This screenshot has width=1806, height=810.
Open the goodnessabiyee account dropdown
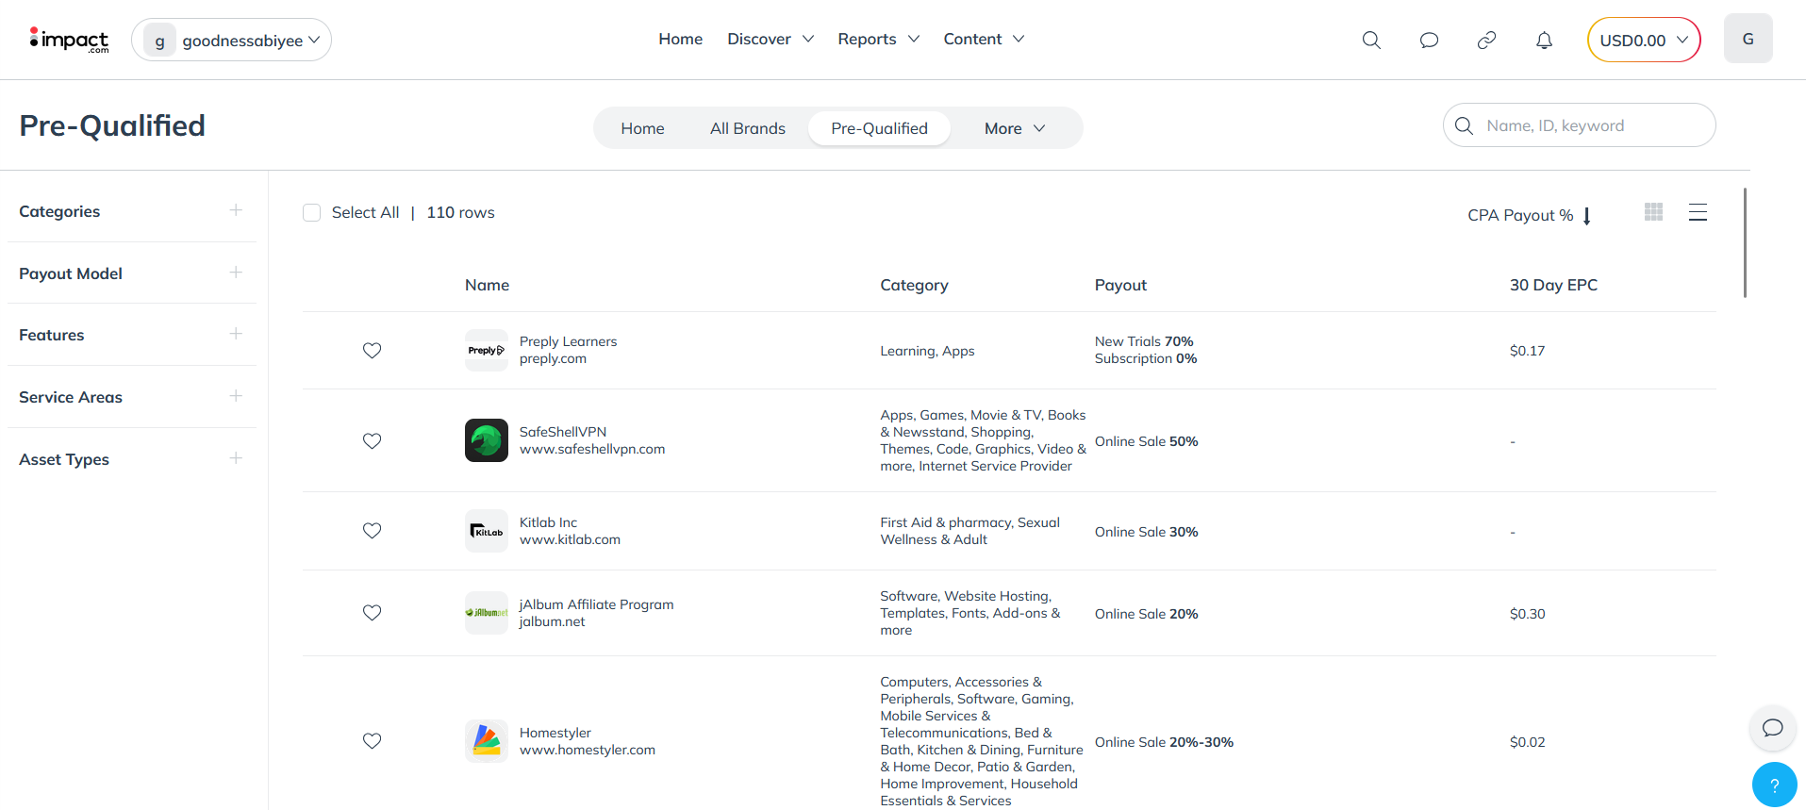pyautogui.click(x=232, y=41)
